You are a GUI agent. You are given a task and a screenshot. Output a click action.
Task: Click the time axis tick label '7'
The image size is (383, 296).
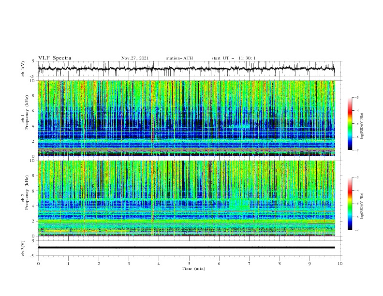[x=250, y=264]
